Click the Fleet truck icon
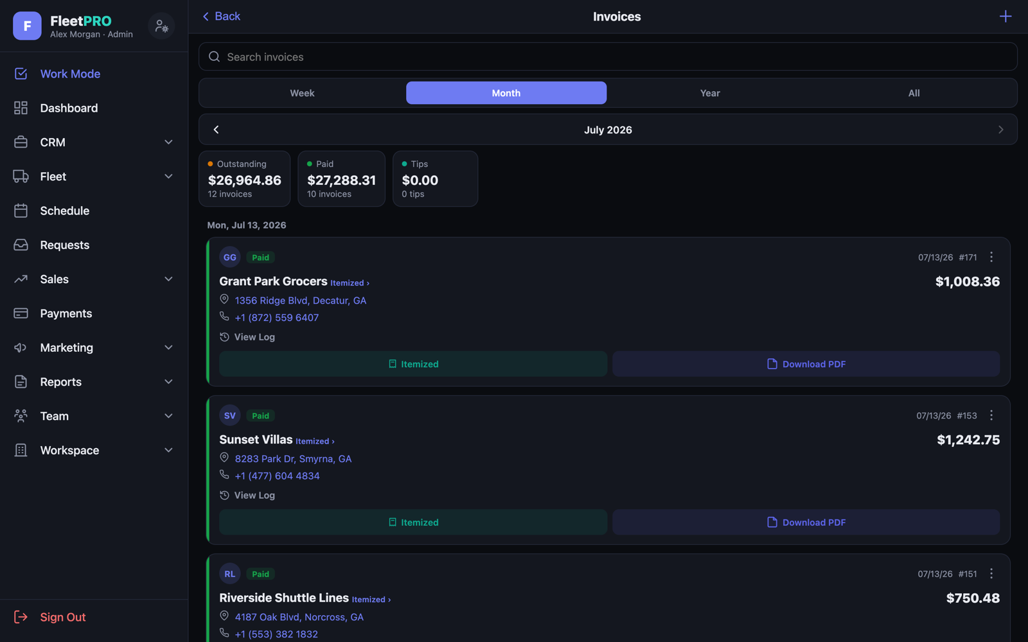 pyautogui.click(x=21, y=177)
